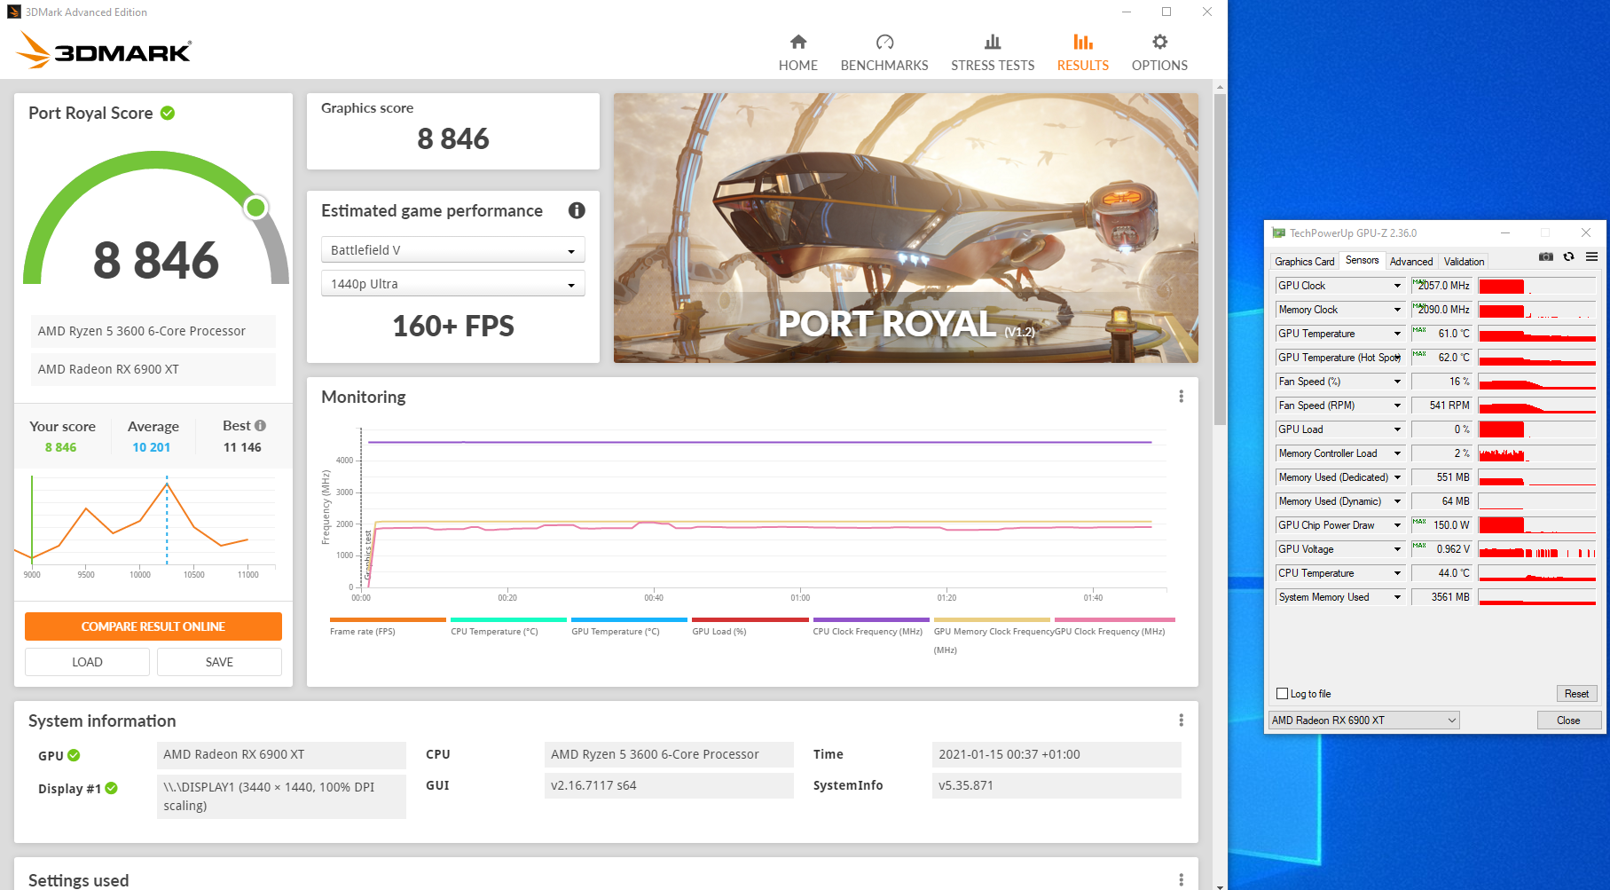1610x890 pixels.
Task: Click the blue GPU Temperature legend swatch
Action: (x=629, y=619)
